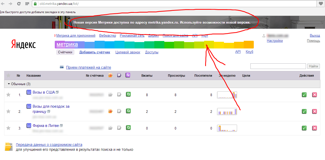Select the Добавить счётчик tab
This screenshot has height=160, width=325.
(x=95, y=52)
